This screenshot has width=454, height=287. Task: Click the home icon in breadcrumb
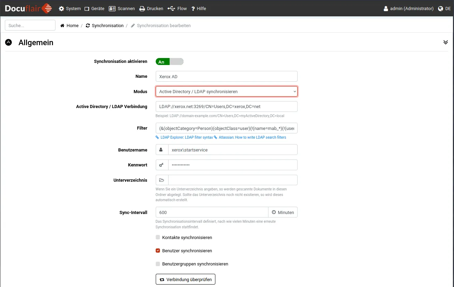coord(62,26)
